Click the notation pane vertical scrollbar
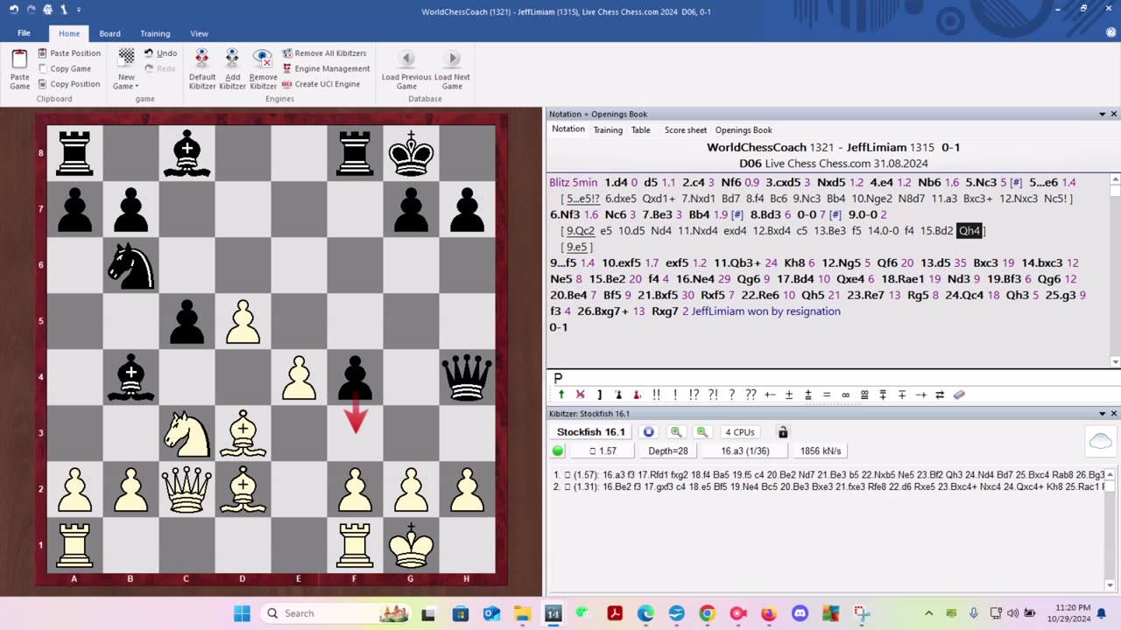1121x630 pixels. 1115,271
